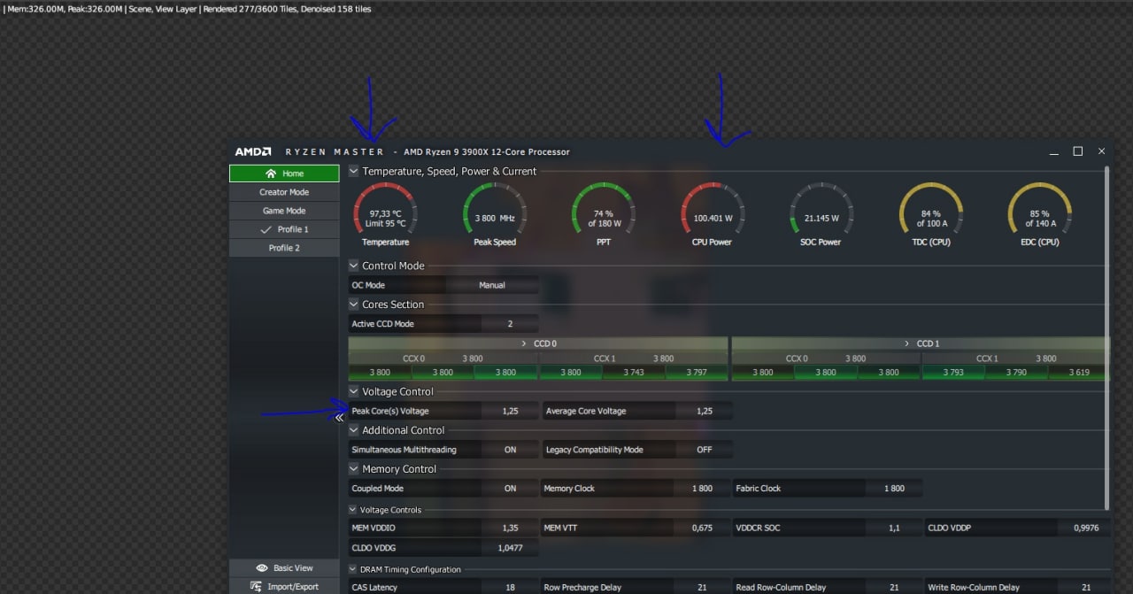This screenshot has height=594, width=1133.
Task: Expand the CCD 0 chevron
Action: 525,343
